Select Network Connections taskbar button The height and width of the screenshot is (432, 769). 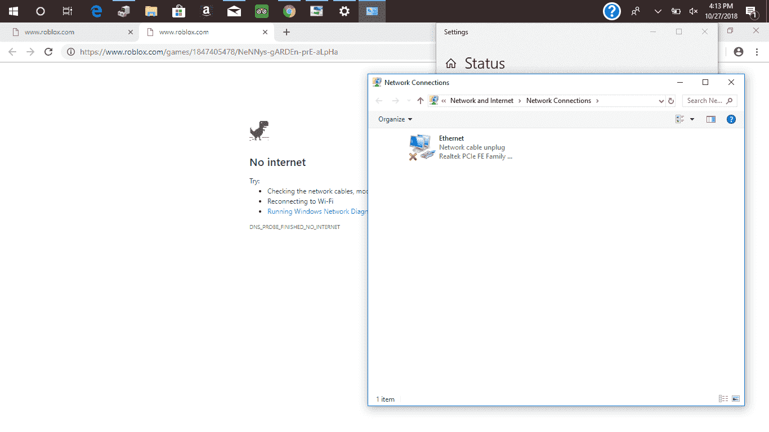coord(372,11)
